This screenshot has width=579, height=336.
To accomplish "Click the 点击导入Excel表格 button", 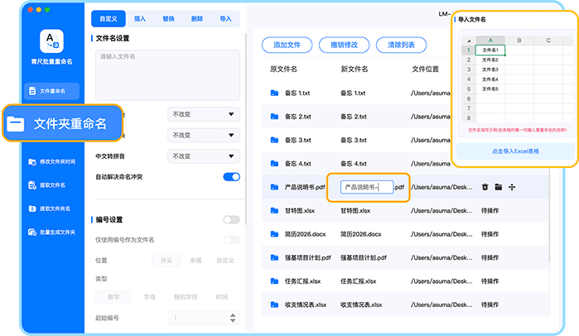I will [515, 151].
